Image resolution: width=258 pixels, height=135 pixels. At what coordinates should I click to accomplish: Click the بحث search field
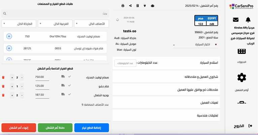point(55,14)
